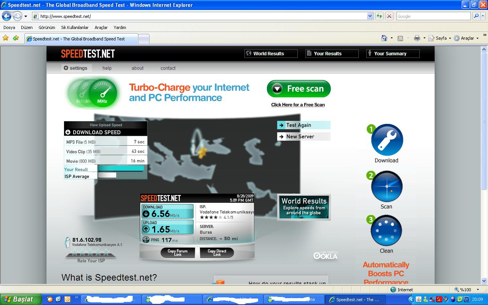Open the Home button dropdown arrow
The height and width of the screenshot is (305, 488).
pos(392,38)
